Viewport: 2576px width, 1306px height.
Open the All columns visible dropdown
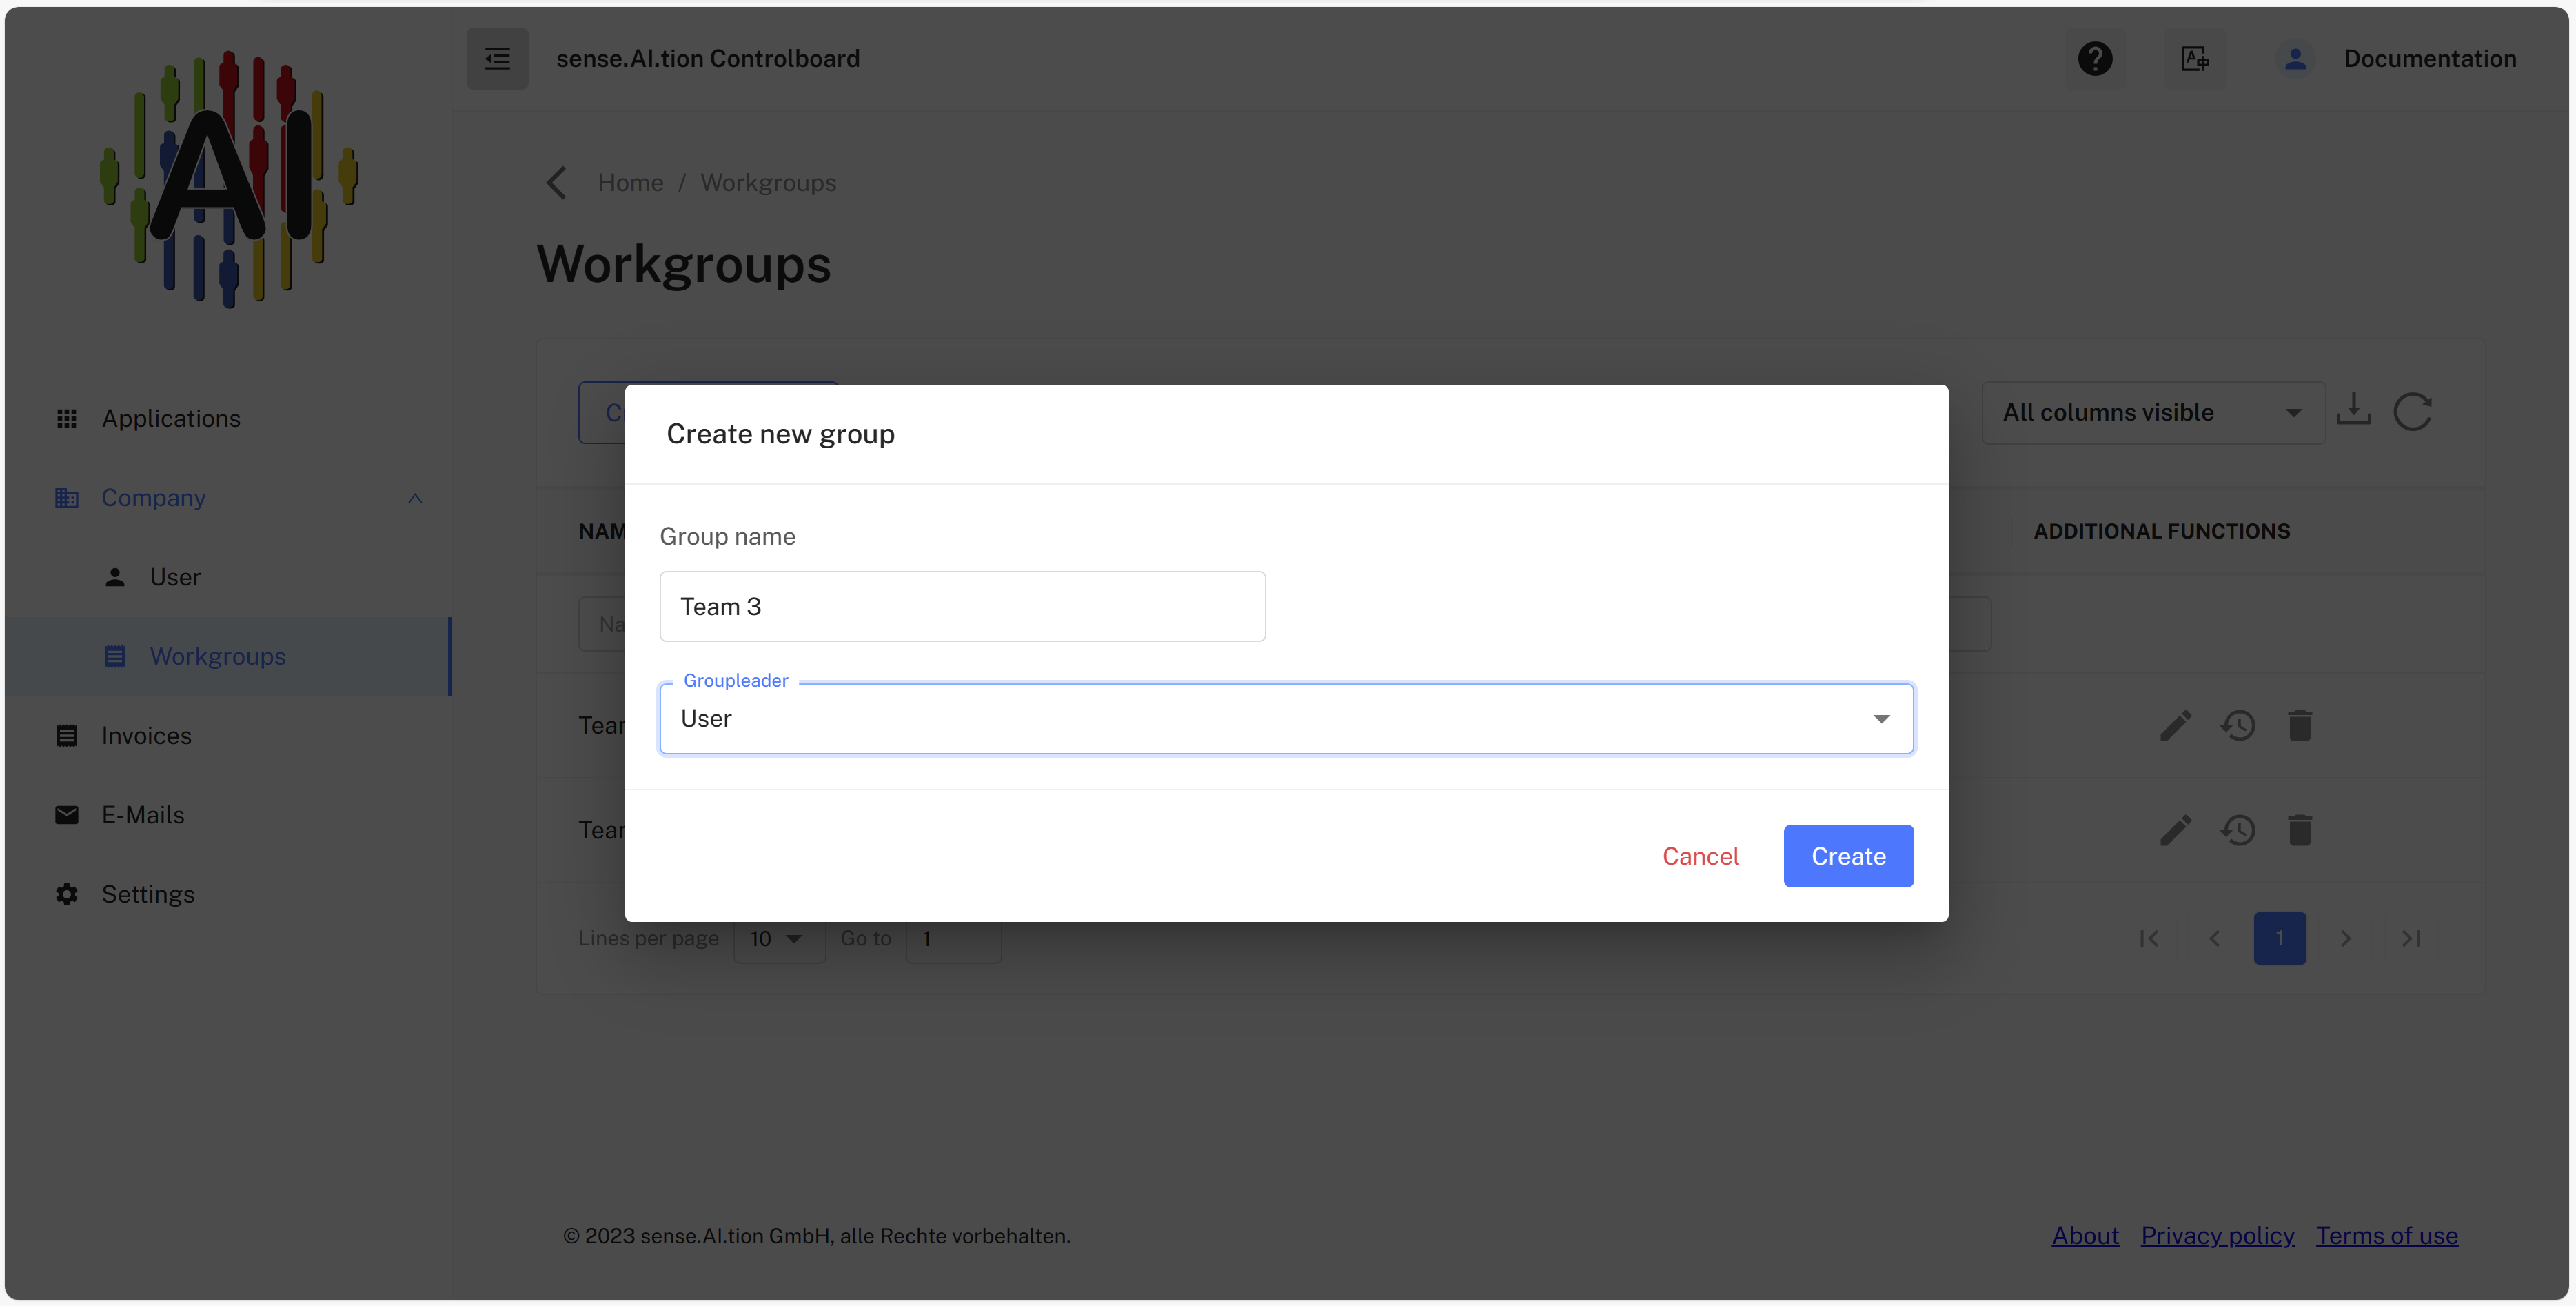(x=2153, y=412)
